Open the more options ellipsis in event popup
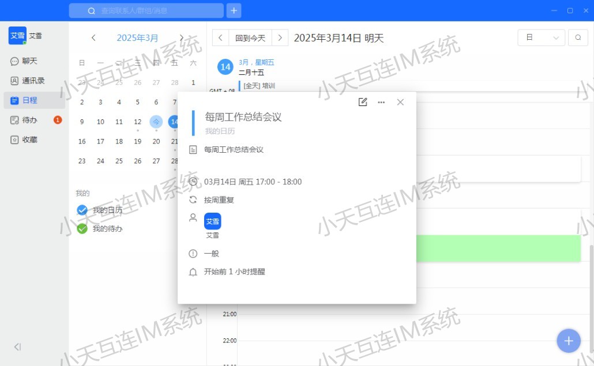 (x=381, y=102)
